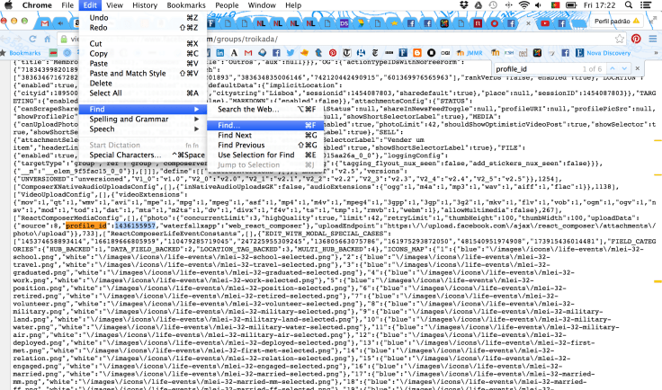
Task: Open Spotlight search
Action: pyautogui.click(x=628, y=5)
